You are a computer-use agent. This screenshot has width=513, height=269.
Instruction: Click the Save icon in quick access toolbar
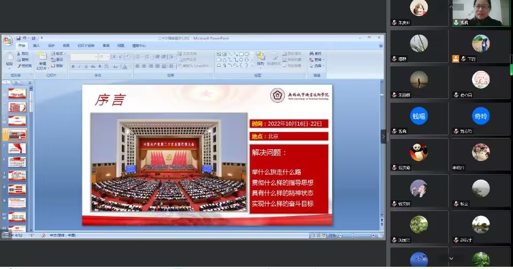[18, 38]
